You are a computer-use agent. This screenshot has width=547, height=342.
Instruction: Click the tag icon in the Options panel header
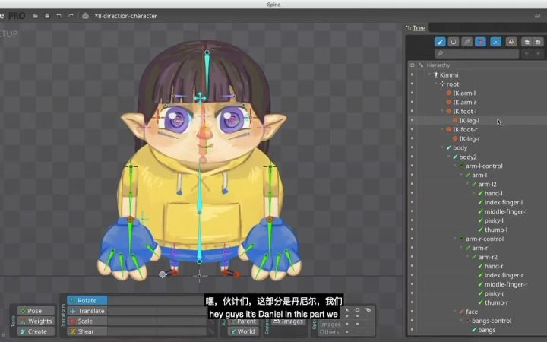click(x=368, y=310)
